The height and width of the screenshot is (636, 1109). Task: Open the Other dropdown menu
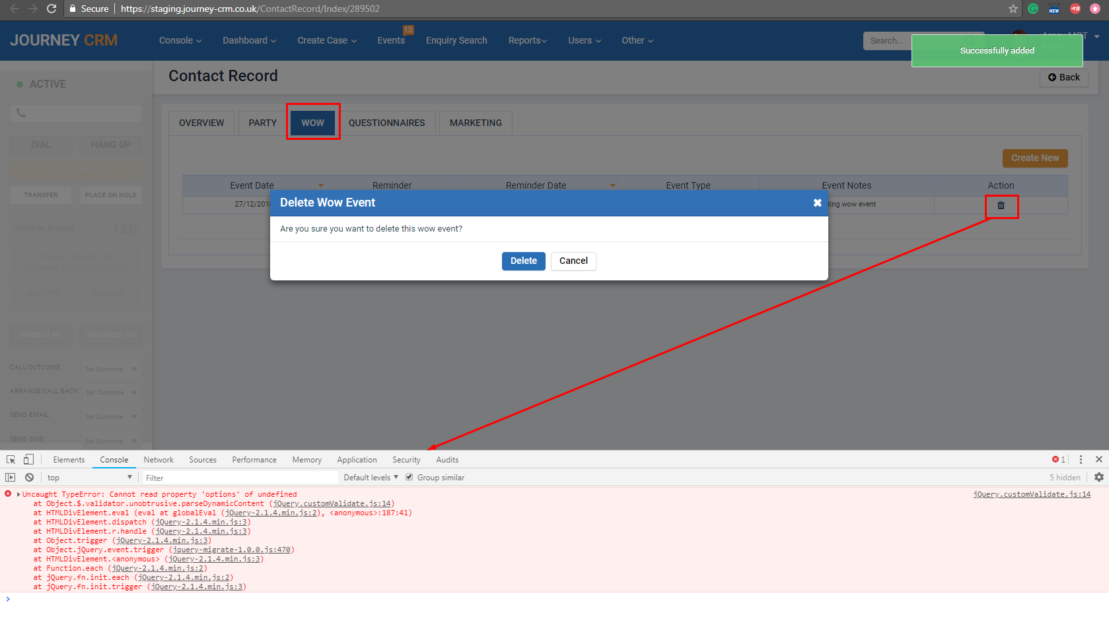point(637,40)
